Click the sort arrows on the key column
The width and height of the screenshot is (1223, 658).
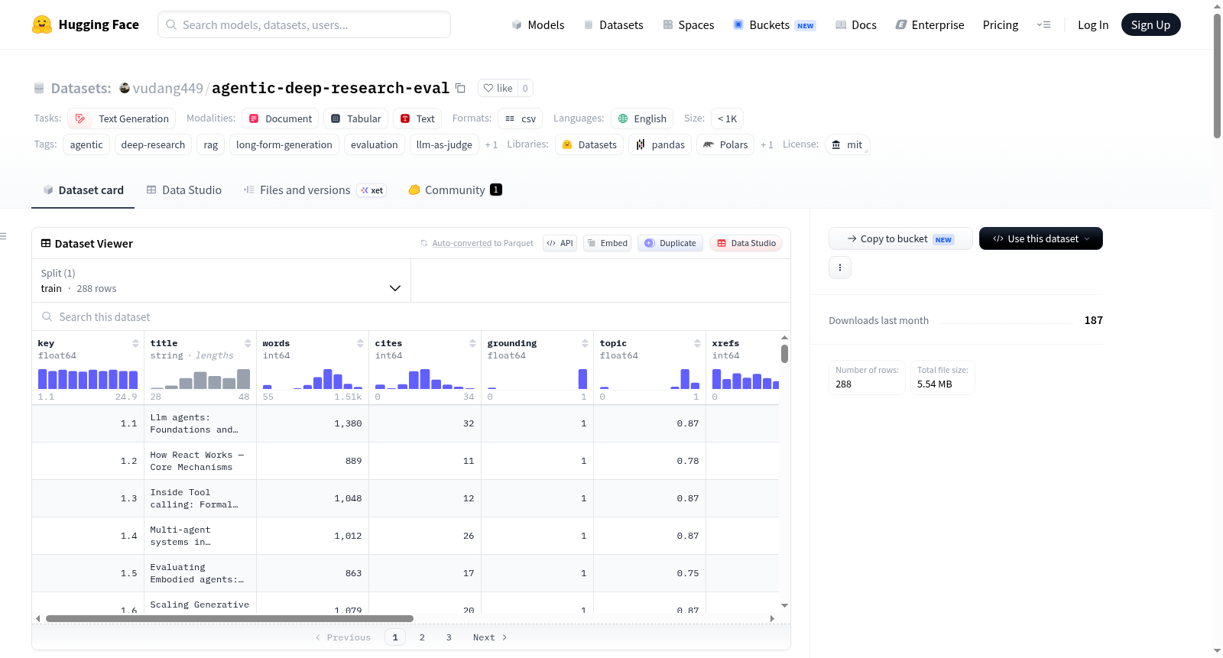(135, 343)
